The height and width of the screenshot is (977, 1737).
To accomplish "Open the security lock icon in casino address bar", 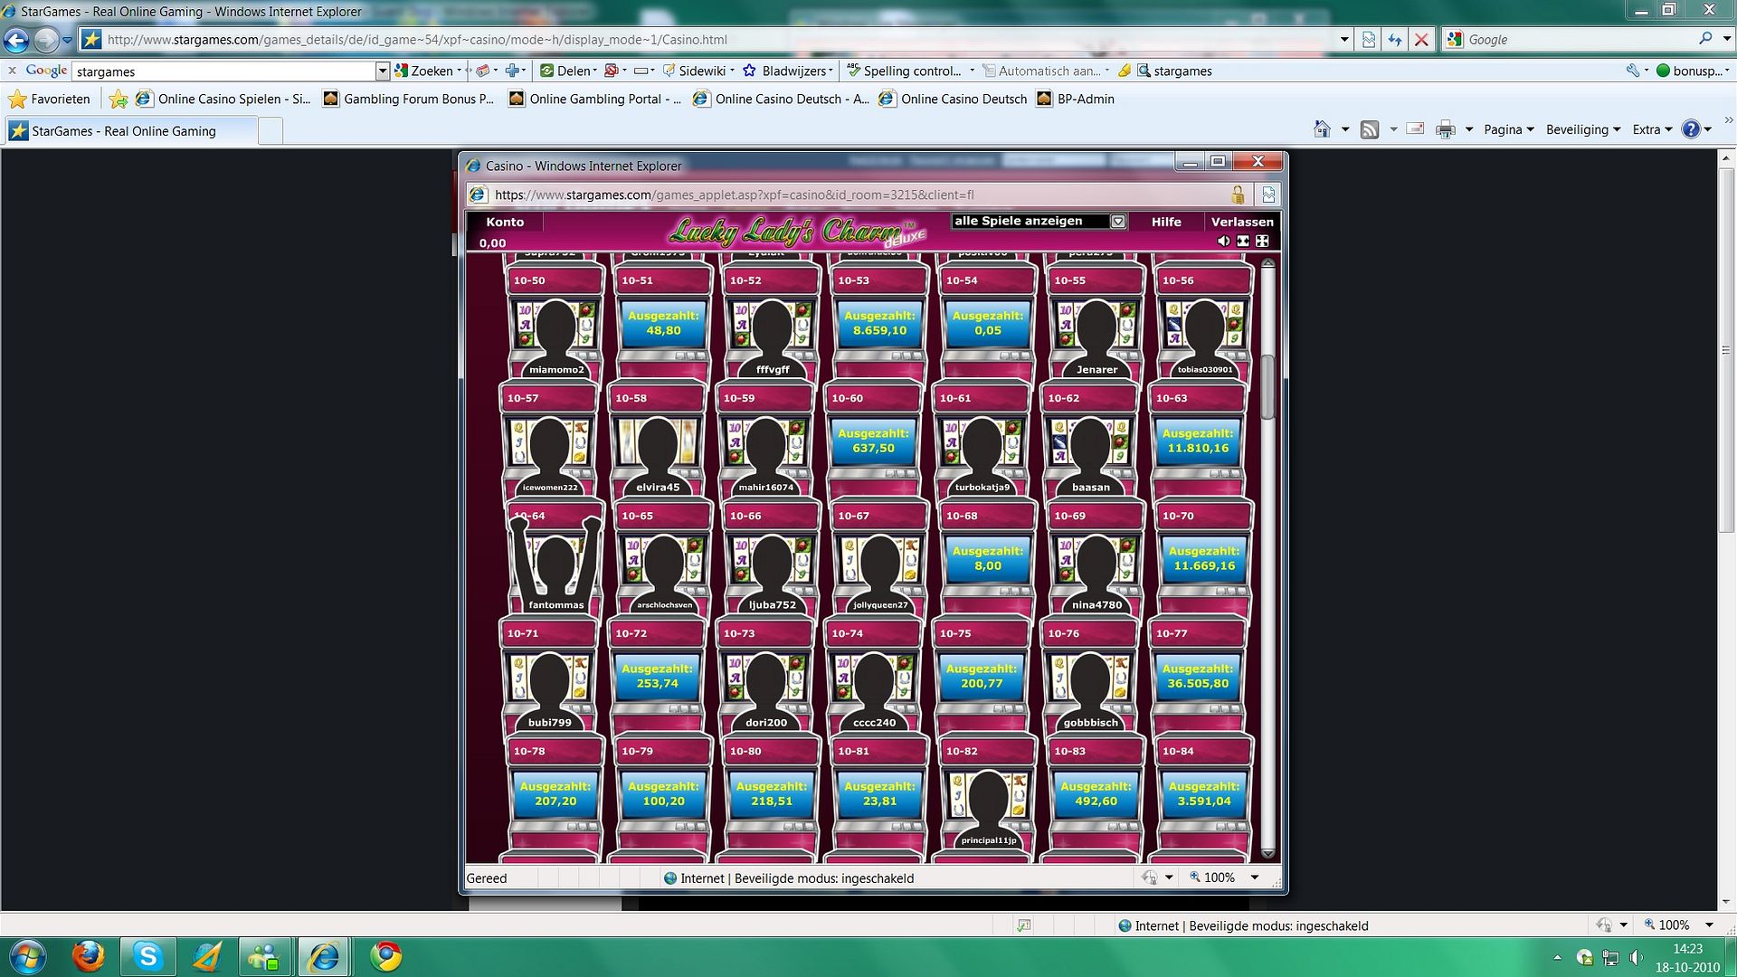I will point(1238,194).
